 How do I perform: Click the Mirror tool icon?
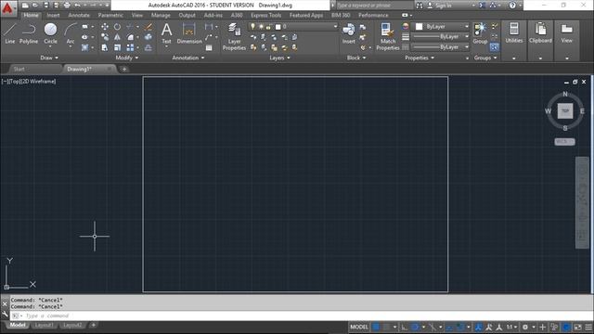click(x=118, y=37)
